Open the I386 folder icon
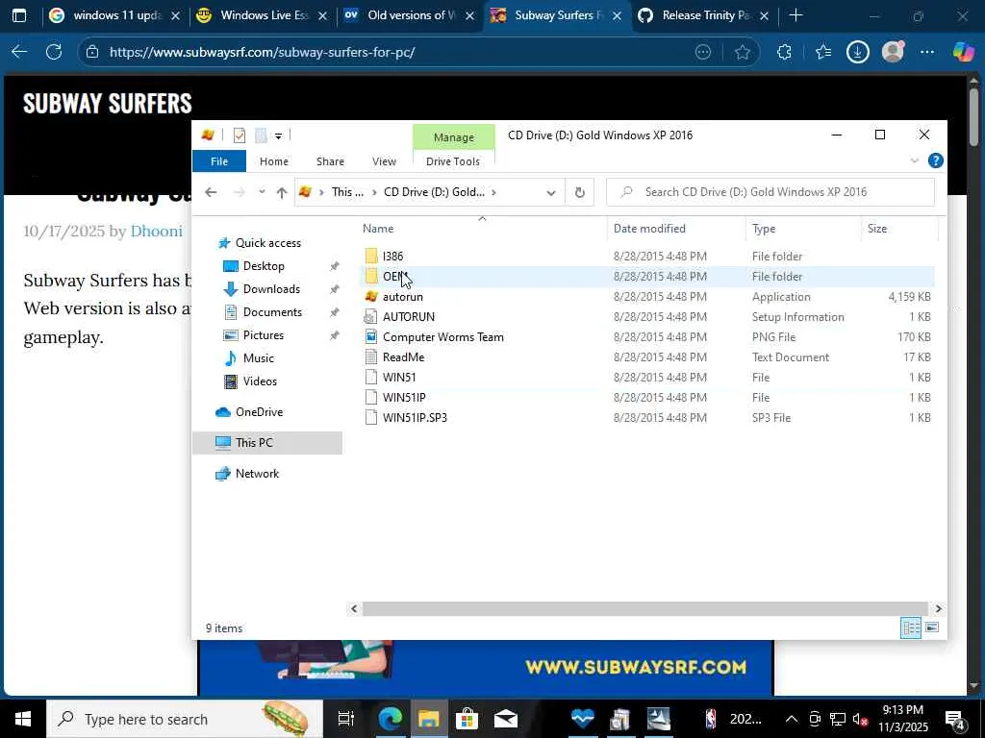The height and width of the screenshot is (738, 985). click(x=371, y=256)
